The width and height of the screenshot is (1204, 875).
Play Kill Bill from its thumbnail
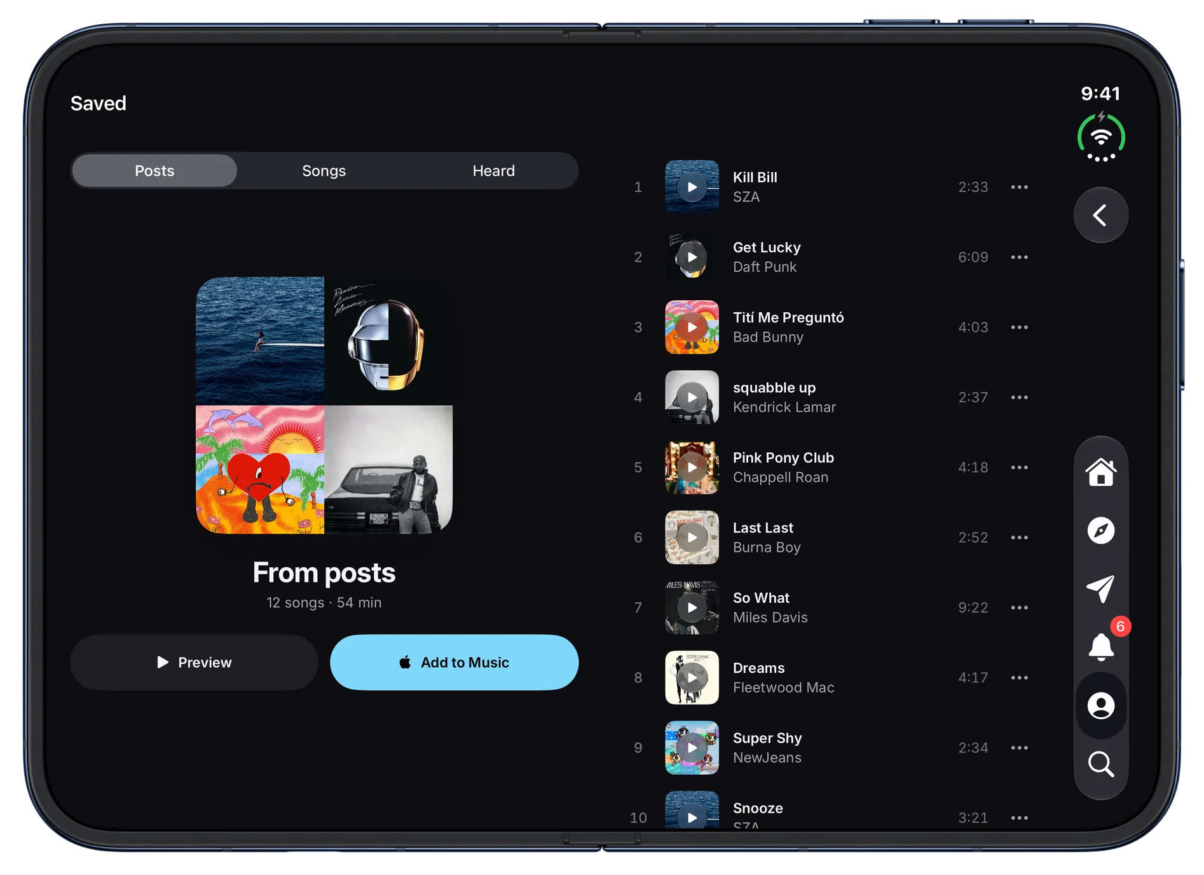point(692,187)
